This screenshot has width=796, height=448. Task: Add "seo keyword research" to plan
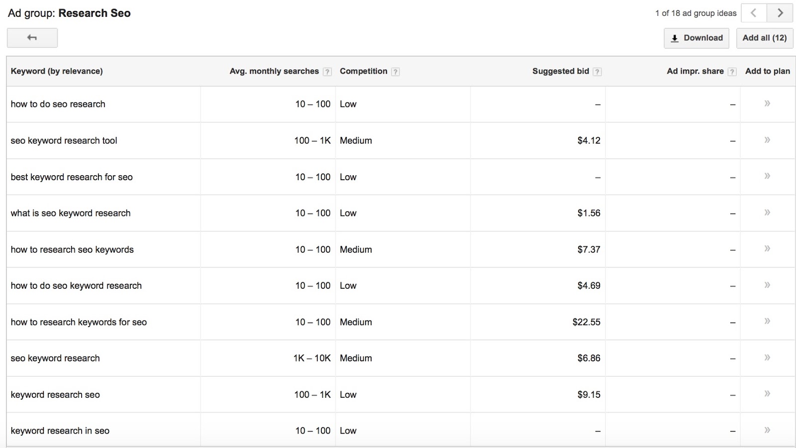767,358
